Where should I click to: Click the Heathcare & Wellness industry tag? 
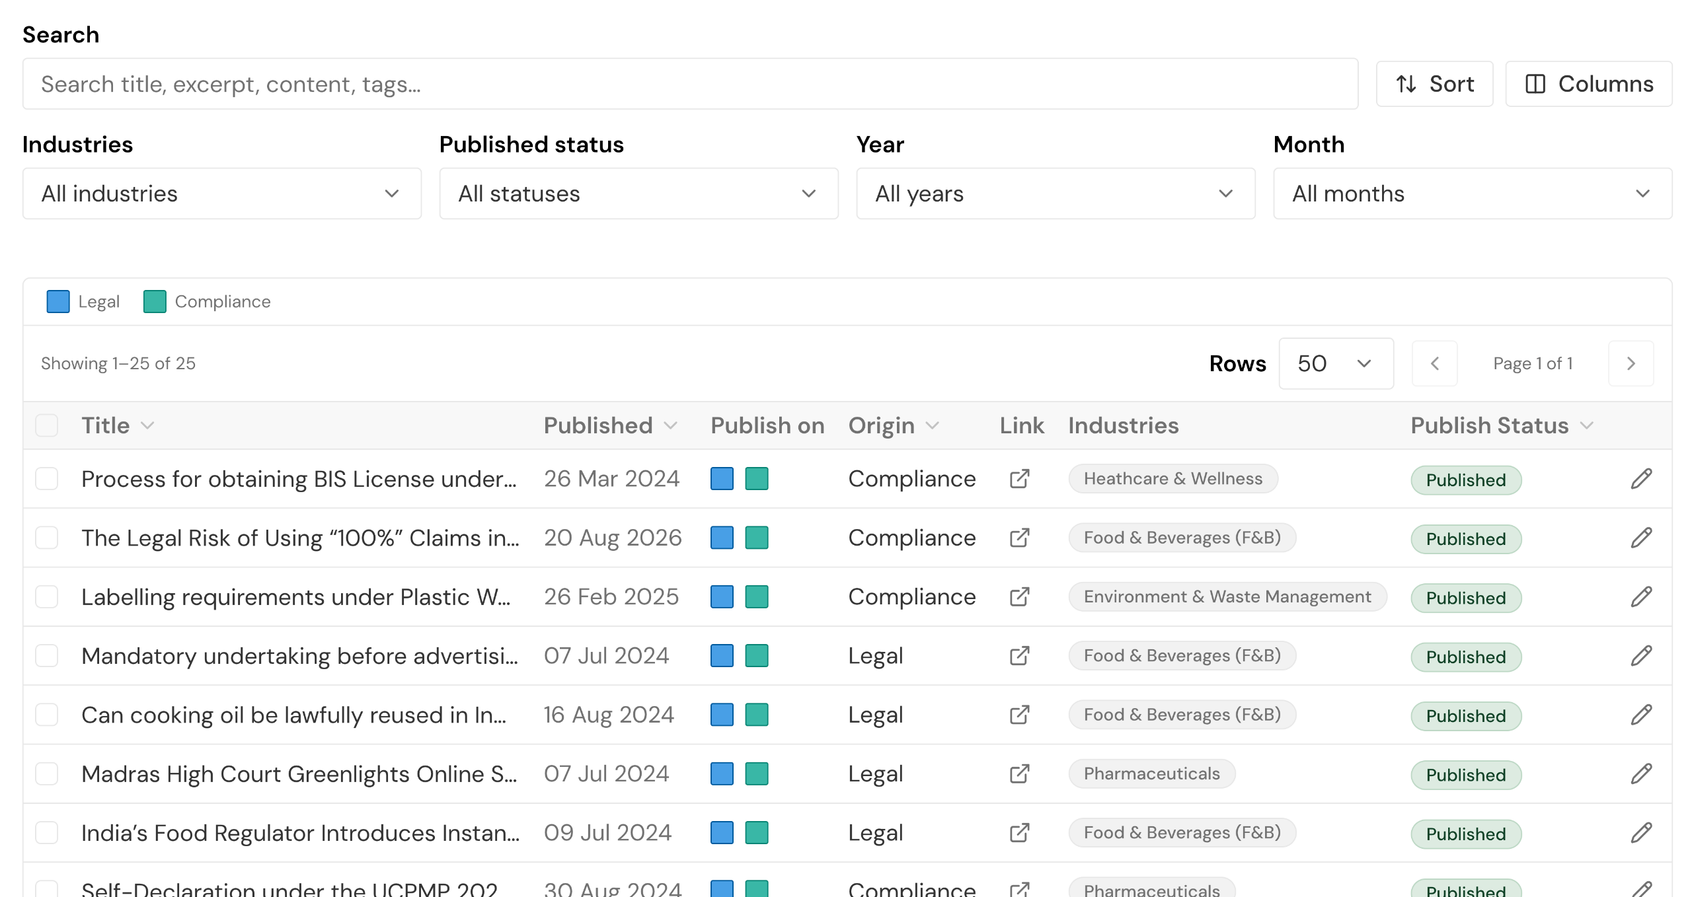1173,479
